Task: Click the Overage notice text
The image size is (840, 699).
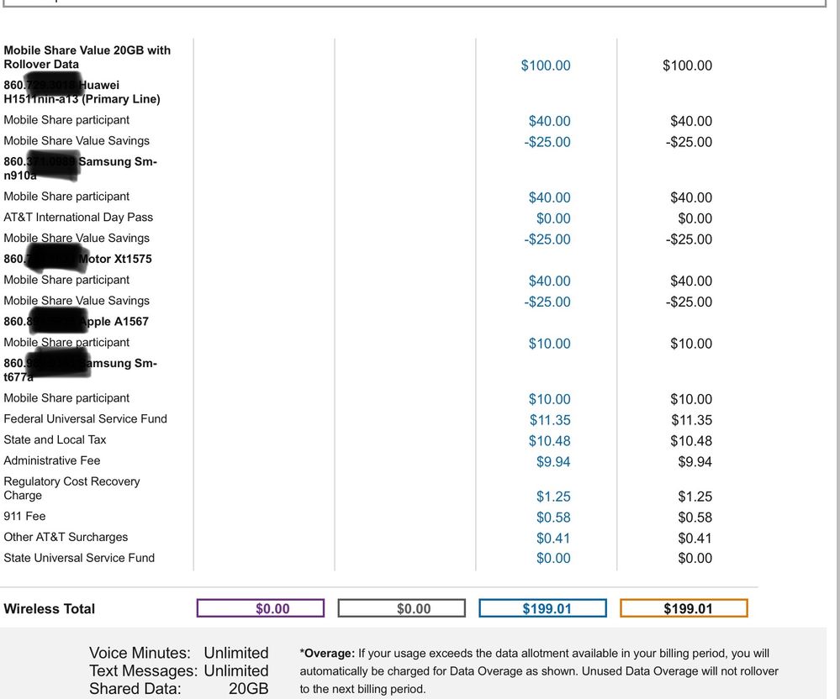Action: (x=538, y=670)
